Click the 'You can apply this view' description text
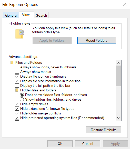 click(74, 30)
